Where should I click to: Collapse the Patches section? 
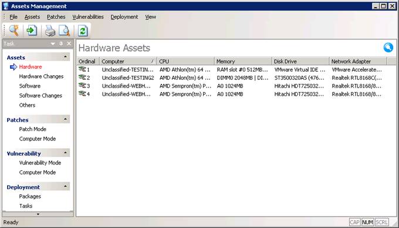tap(65, 119)
